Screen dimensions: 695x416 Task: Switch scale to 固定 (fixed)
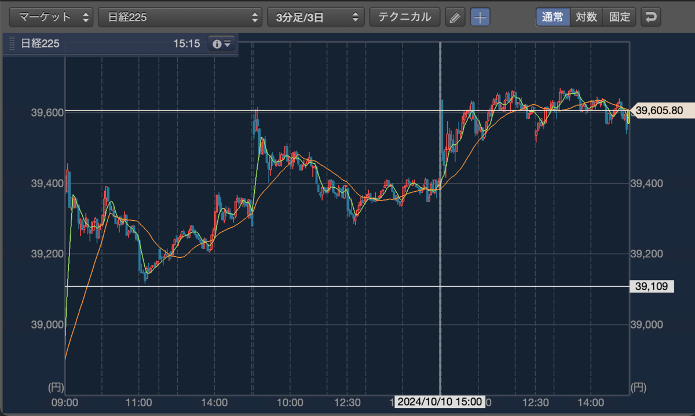619,17
